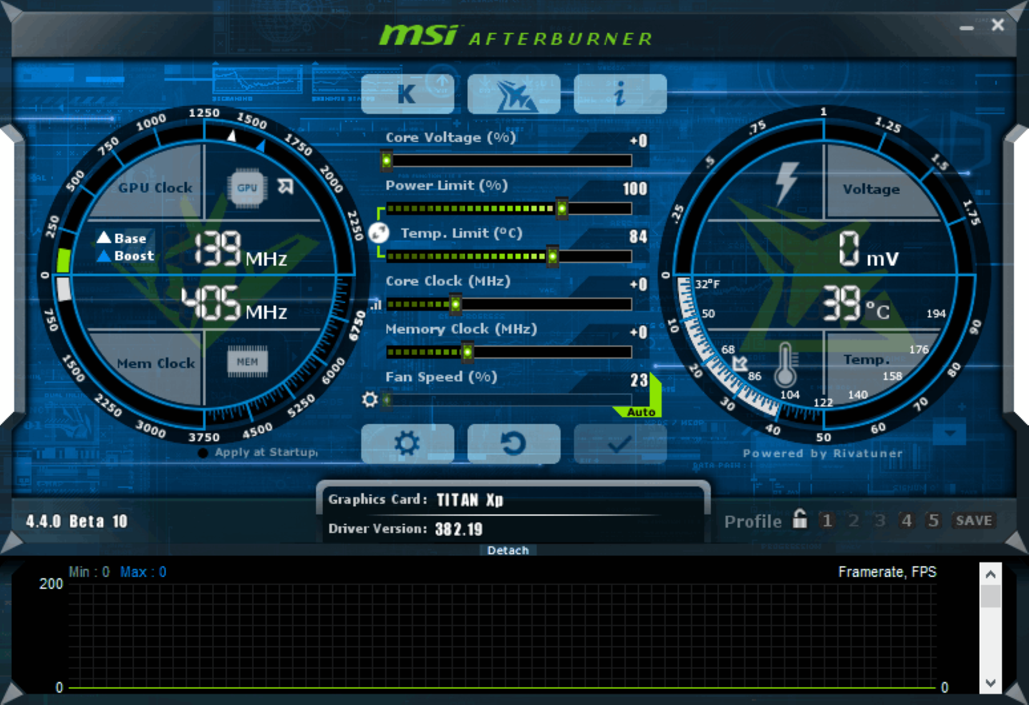Expand the dropdown arrow below temperature gauge
1029x705 pixels.
click(950, 433)
